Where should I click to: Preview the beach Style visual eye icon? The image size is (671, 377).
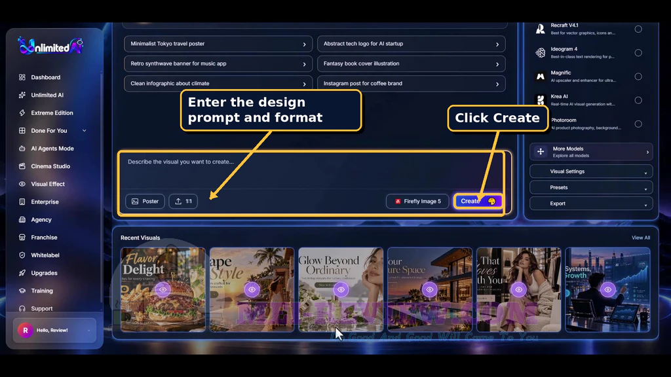252,290
